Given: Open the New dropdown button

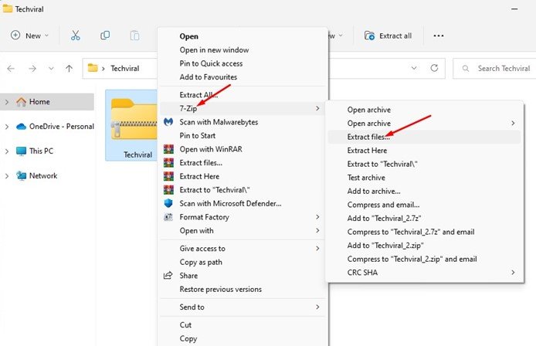Looking at the screenshot, I should (29, 36).
